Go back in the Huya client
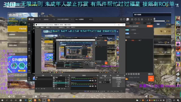This screenshot has height=102, width=181. pos(37,20)
